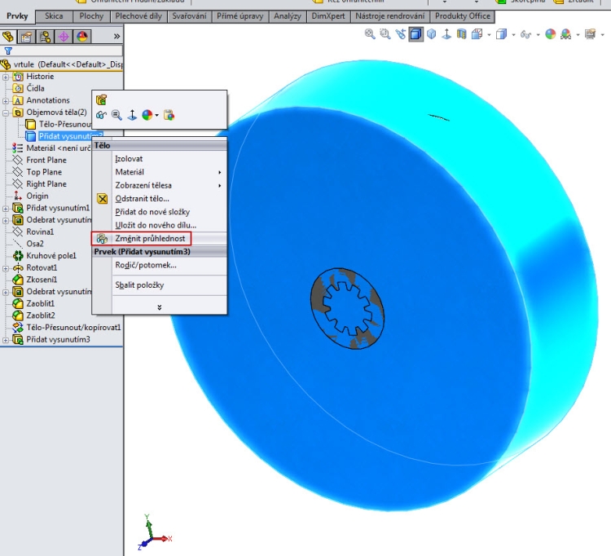Switch to the Svařování tab

pos(189,16)
